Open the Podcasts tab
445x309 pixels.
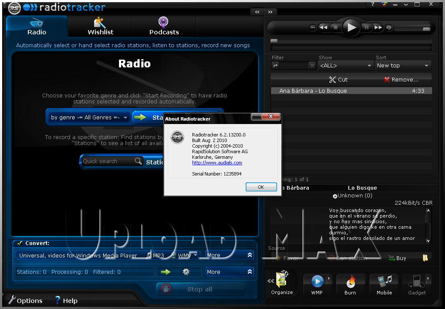tap(164, 26)
